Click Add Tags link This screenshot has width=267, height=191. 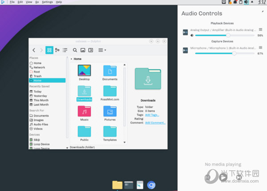[152, 115]
